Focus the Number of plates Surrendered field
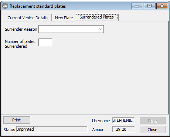Viewport: 170px width, 137px height. pyautogui.click(x=45, y=42)
